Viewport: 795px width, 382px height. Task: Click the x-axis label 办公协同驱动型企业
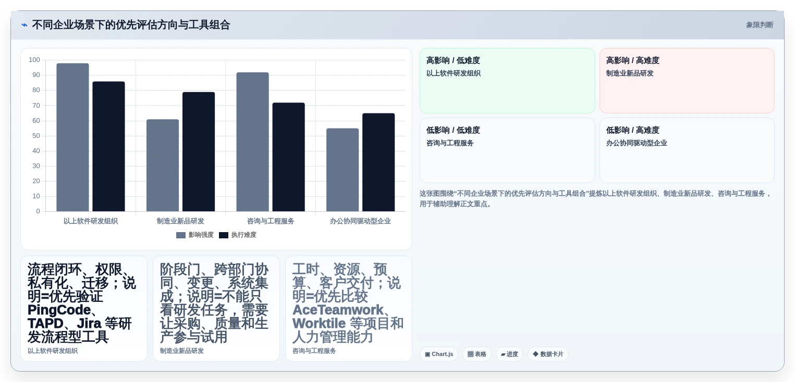pyautogui.click(x=360, y=221)
